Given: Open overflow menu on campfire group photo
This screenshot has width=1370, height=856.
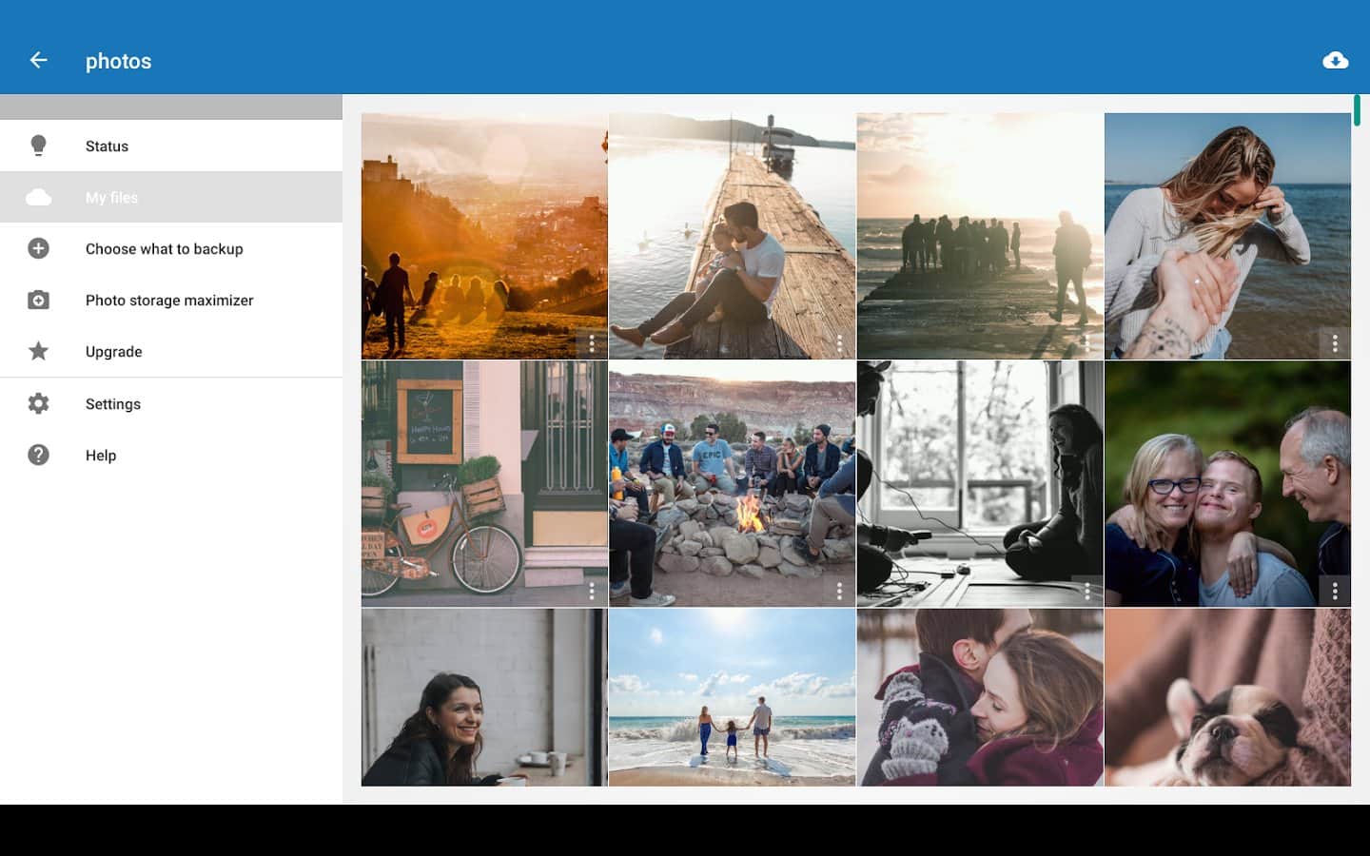Looking at the screenshot, I should (838, 591).
